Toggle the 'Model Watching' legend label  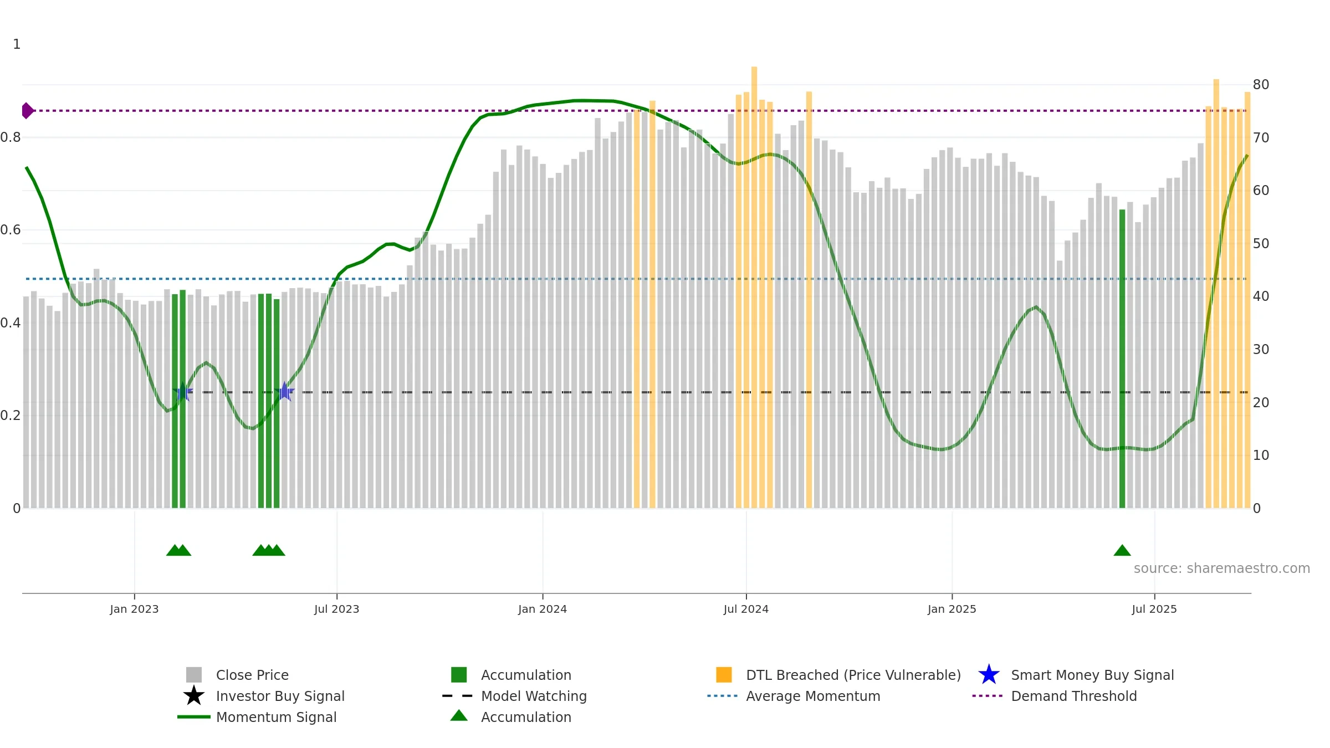point(534,696)
